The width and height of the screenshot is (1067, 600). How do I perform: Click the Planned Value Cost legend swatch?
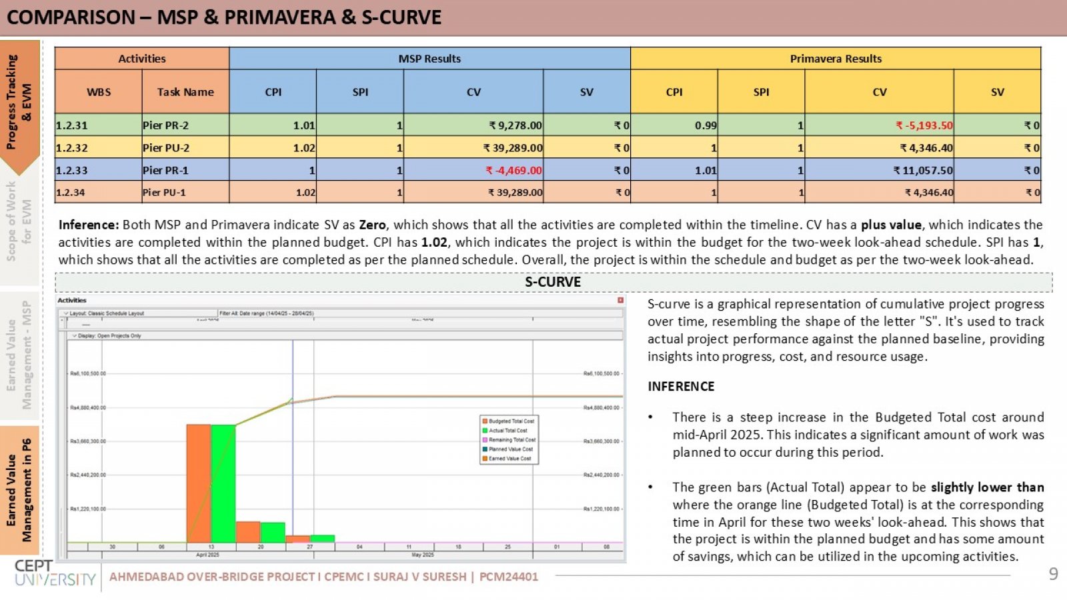tap(485, 449)
